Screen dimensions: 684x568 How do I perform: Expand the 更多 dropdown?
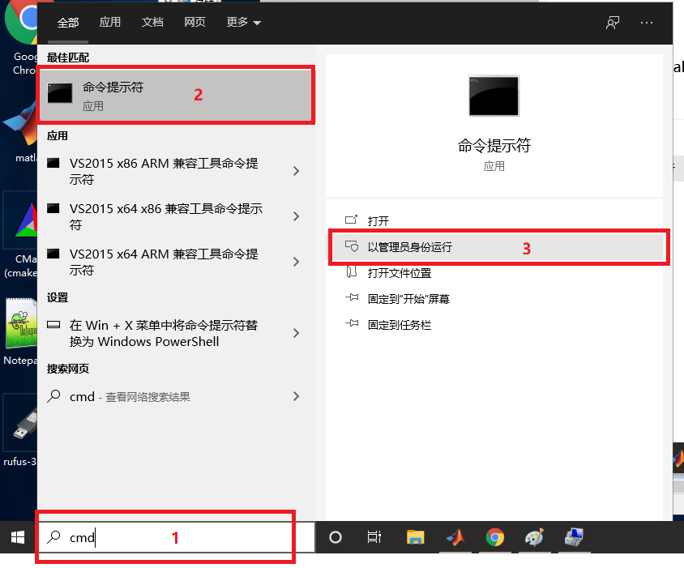[243, 23]
